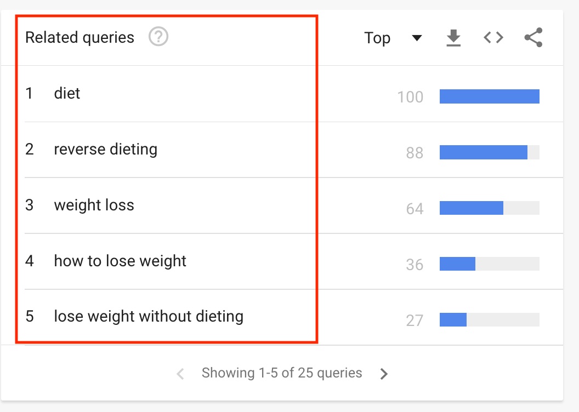The height and width of the screenshot is (412, 579).
Task: Click the bar valued 36
Action: coord(458,264)
